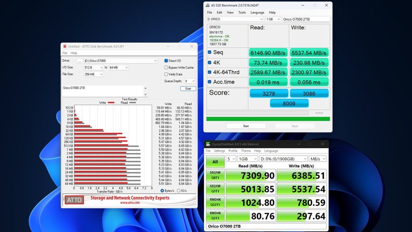Viewport: 412px width, 232px height.
Task: Click AS SSD name field Orico O7000 2TB
Action: click(x=306, y=19)
